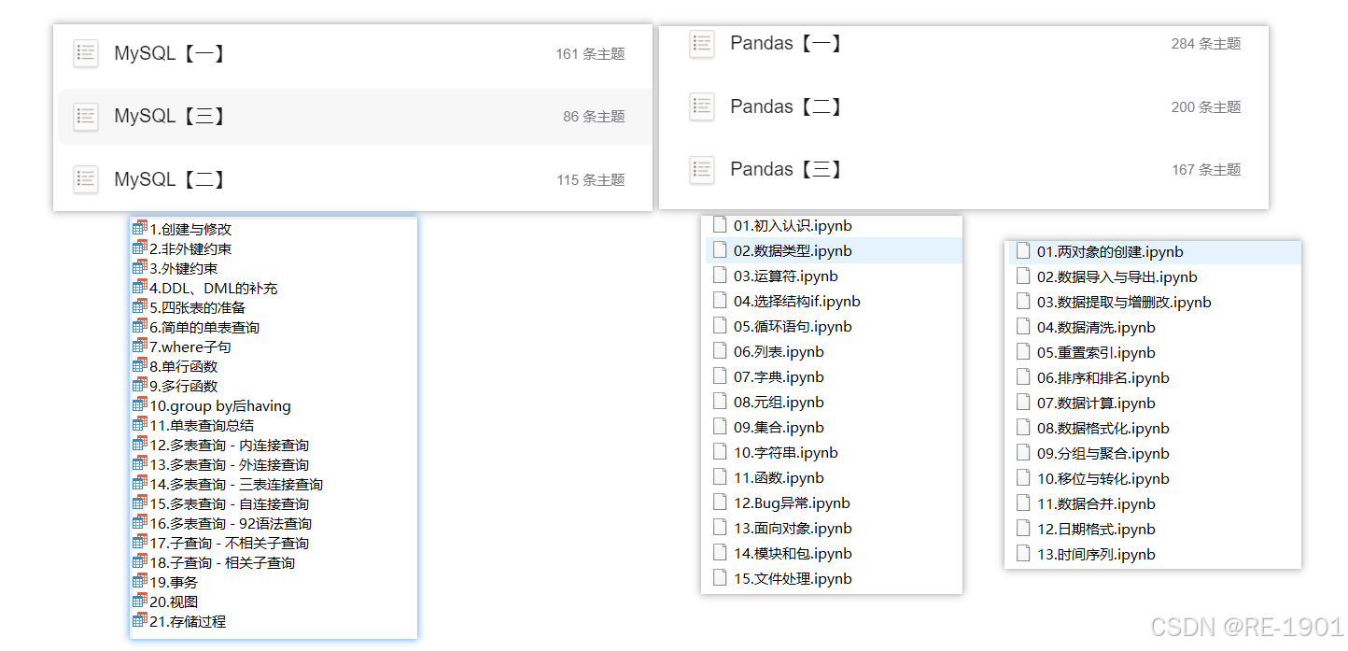Click the table icon of 7.where子句

pyautogui.click(x=140, y=347)
